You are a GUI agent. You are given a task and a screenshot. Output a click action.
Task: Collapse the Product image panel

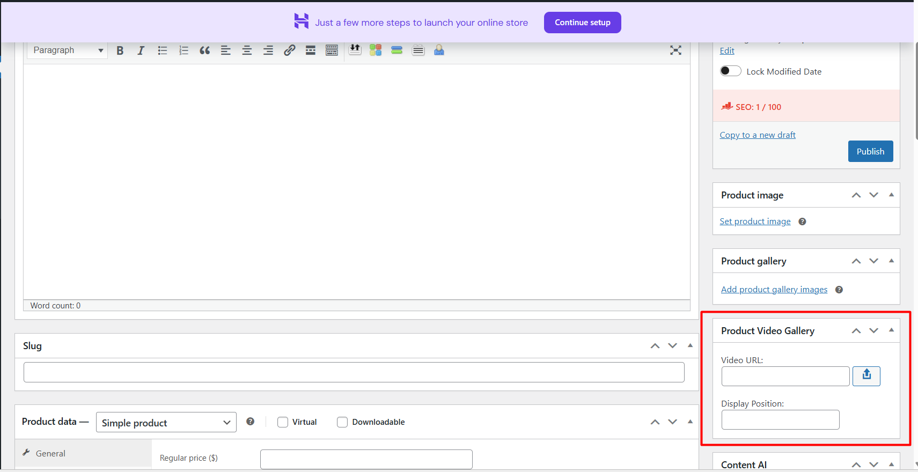click(x=891, y=195)
